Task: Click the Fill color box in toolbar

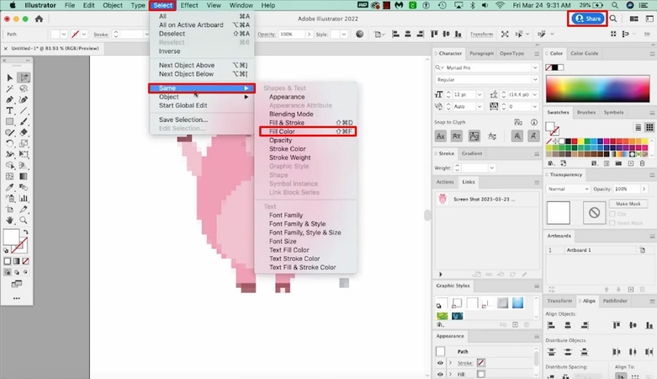Action: point(11,237)
